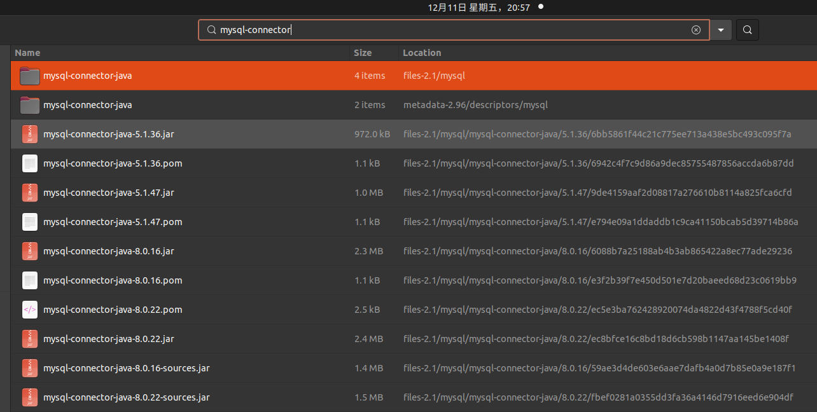817x412 pixels.
Task: Click the location path ending 9e187f1
Action: [x=600, y=368]
